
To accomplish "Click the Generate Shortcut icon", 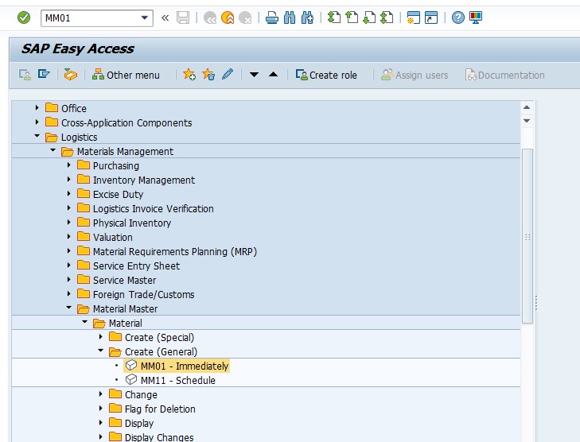I will (x=431, y=17).
